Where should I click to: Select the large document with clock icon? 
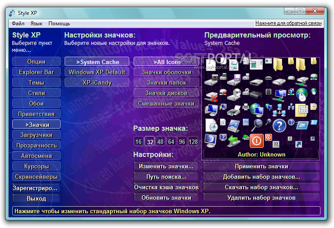[211, 125]
